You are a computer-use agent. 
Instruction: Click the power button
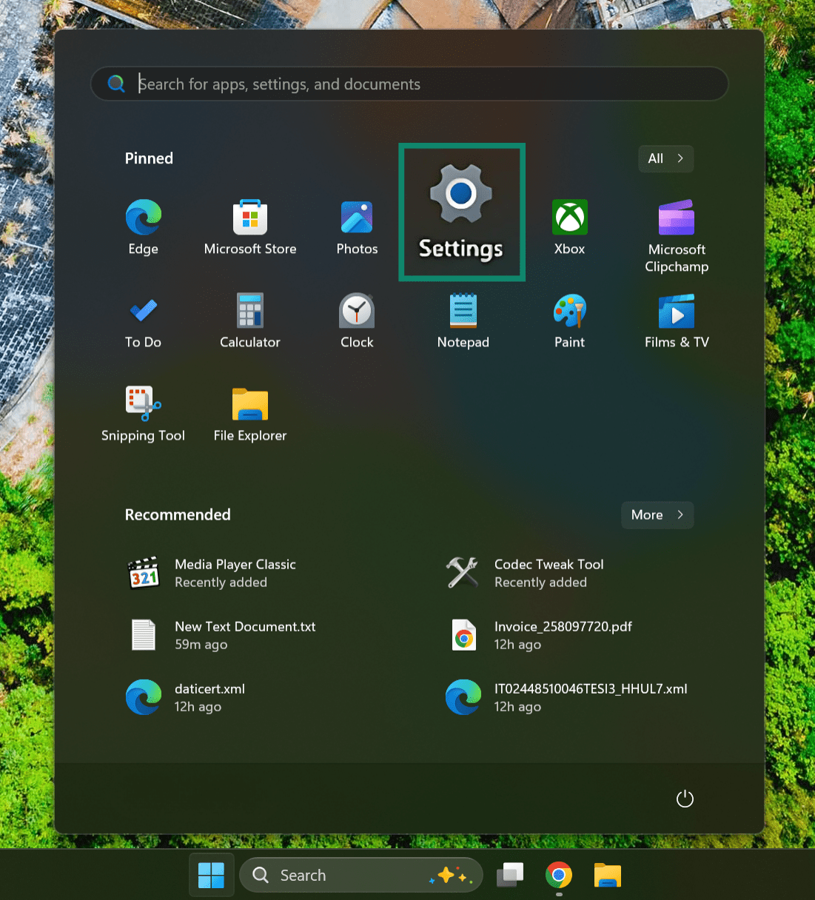[x=684, y=799]
